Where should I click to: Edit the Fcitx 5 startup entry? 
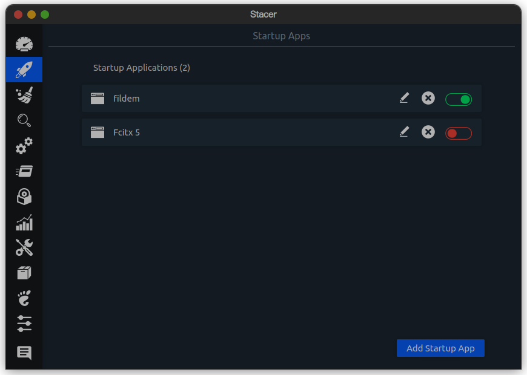[x=404, y=132]
